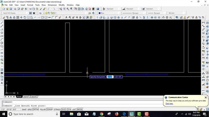Toggle GRID display in status bar
Image resolution: width=209 pixels, height=117 pixels.
(29, 110)
